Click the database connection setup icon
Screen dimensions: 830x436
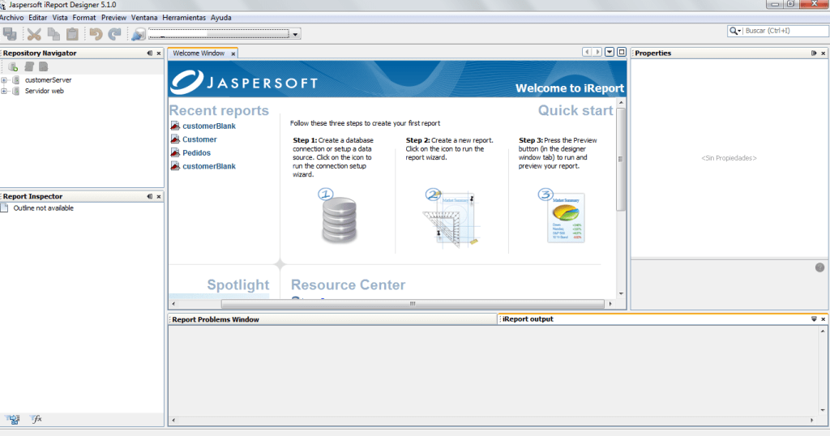point(339,217)
